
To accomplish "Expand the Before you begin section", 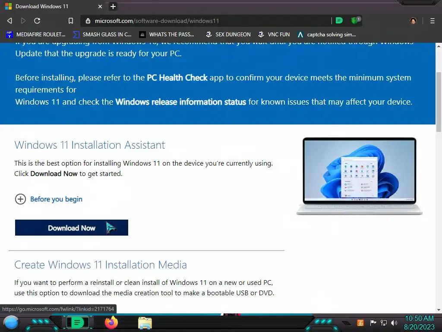I will 20,199.
